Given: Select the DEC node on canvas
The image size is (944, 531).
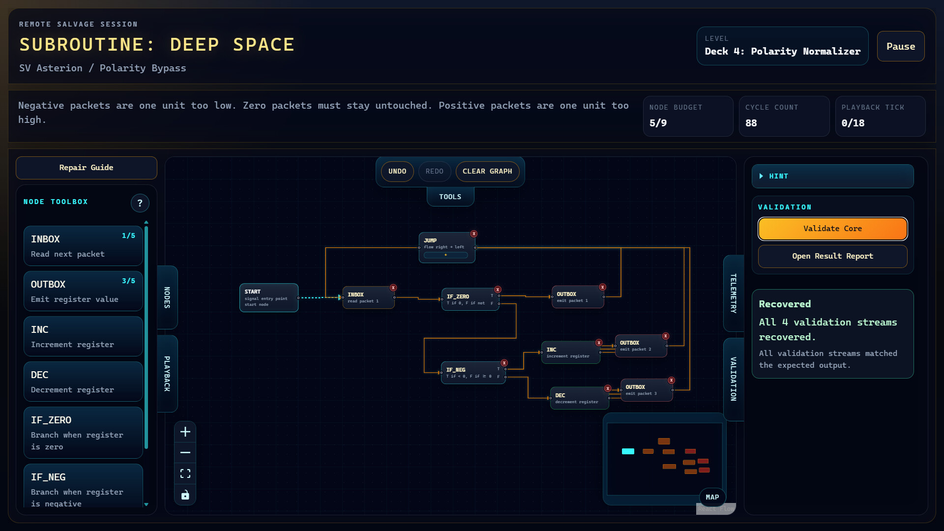Looking at the screenshot, I should coord(580,398).
